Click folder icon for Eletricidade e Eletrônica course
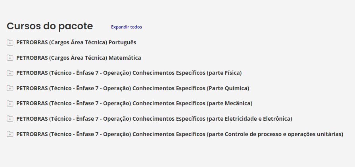This screenshot has height=167, width=355. point(10,119)
